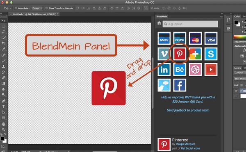The height and width of the screenshot is (152, 246).
Task: Select the Crop tool in toolbar
Action: (x=3, y=43)
